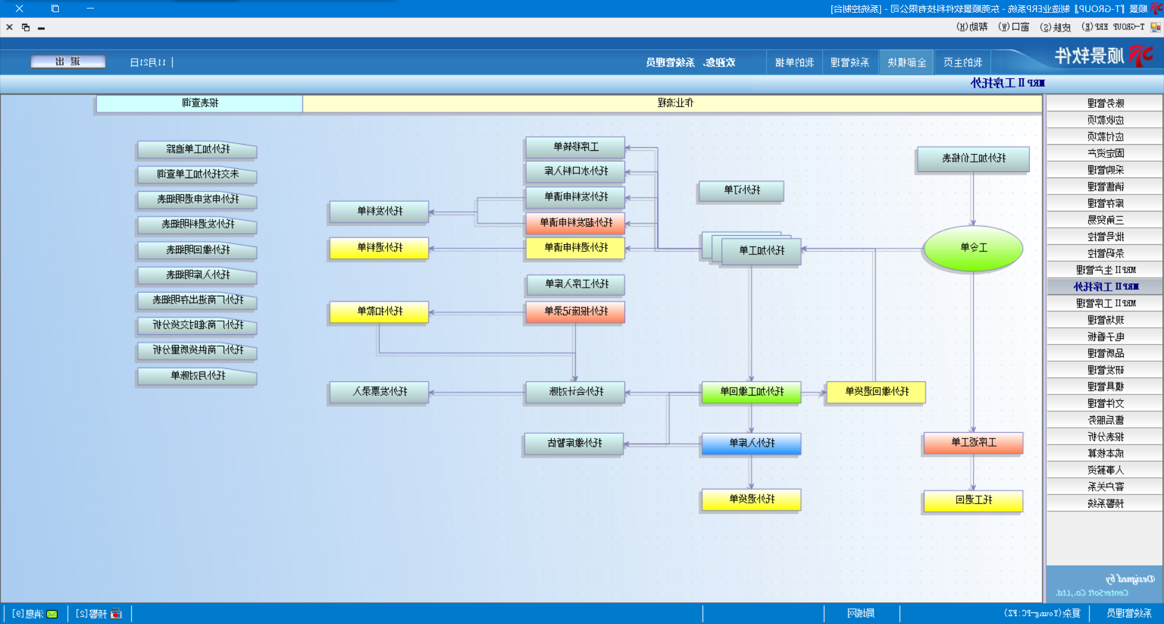1164x624 pixels.
Task: Open the orange 工序派工单 node
Action: tap(973, 443)
